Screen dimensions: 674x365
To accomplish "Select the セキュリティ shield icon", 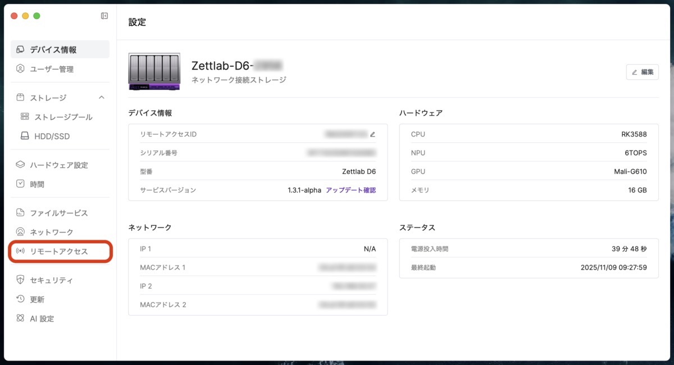I will click(19, 280).
